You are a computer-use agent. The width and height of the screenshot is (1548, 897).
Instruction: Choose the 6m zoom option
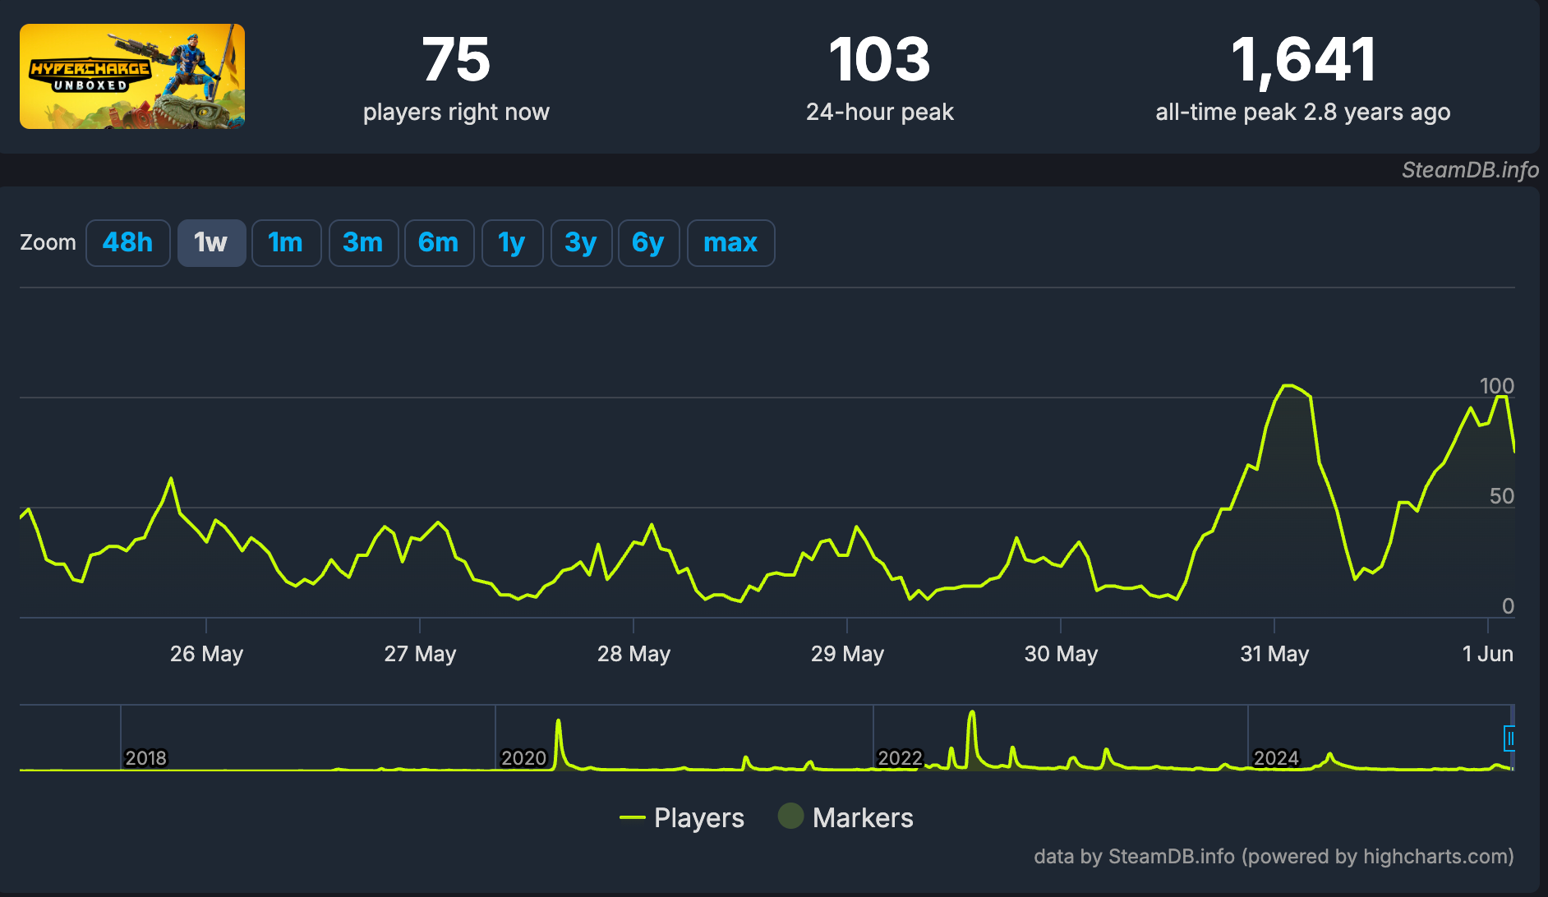click(x=439, y=243)
